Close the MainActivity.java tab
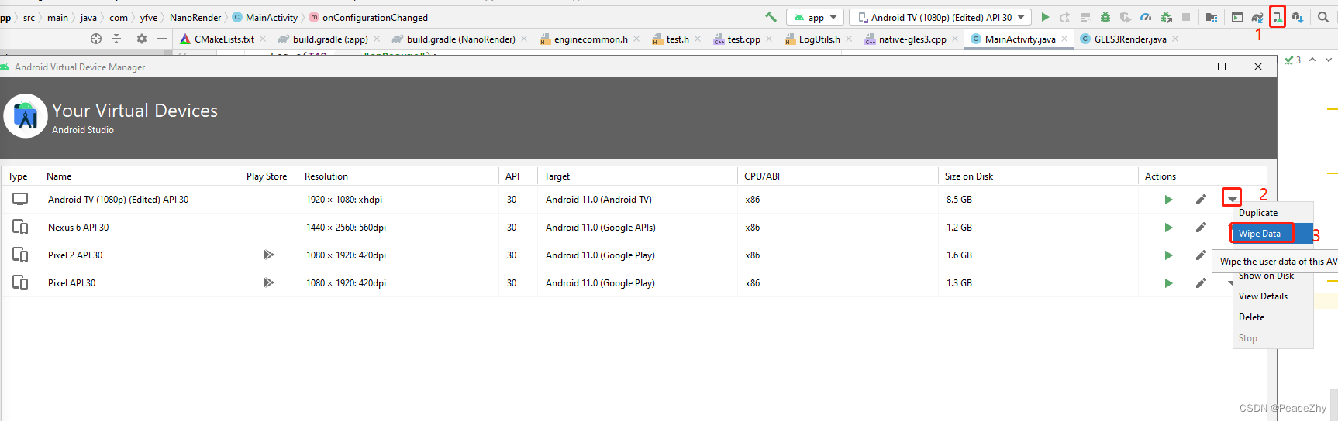This screenshot has height=421, width=1338. pos(1064,39)
